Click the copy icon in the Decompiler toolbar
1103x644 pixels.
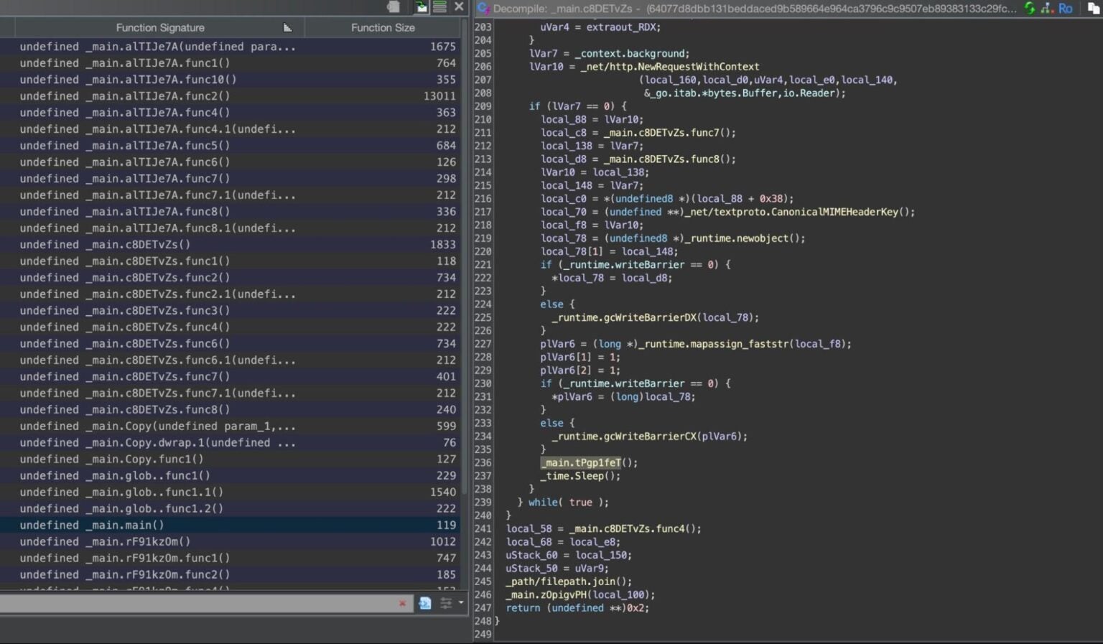click(x=1094, y=9)
